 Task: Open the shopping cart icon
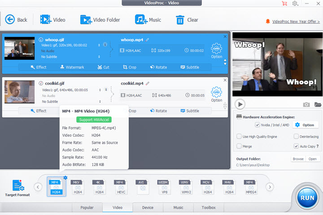coord(284,3)
